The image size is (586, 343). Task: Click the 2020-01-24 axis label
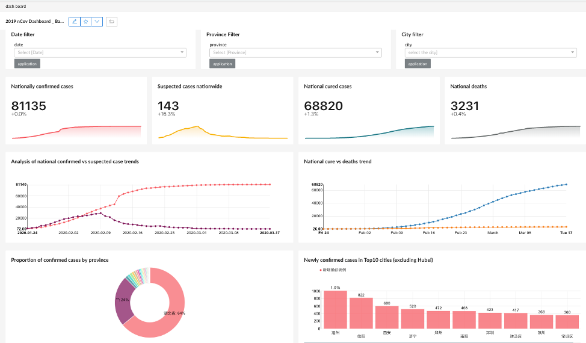[27, 233]
